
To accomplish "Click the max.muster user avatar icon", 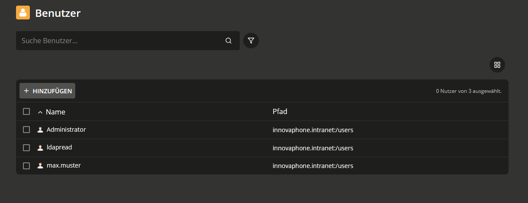I will (40, 166).
